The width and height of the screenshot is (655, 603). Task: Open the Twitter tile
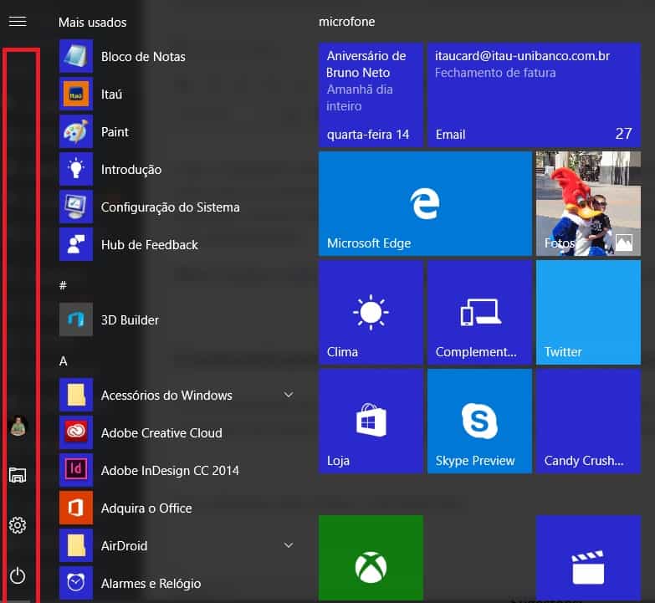[x=588, y=312]
